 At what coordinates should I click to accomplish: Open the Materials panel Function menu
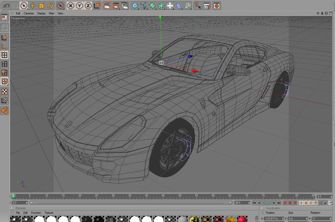pyautogui.click(x=36, y=213)
